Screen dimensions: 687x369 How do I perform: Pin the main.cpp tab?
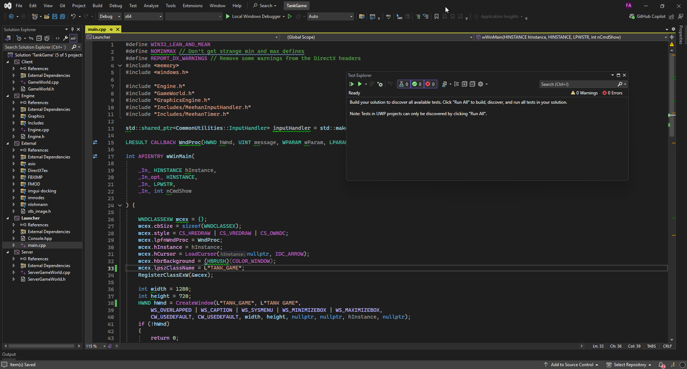111,29
